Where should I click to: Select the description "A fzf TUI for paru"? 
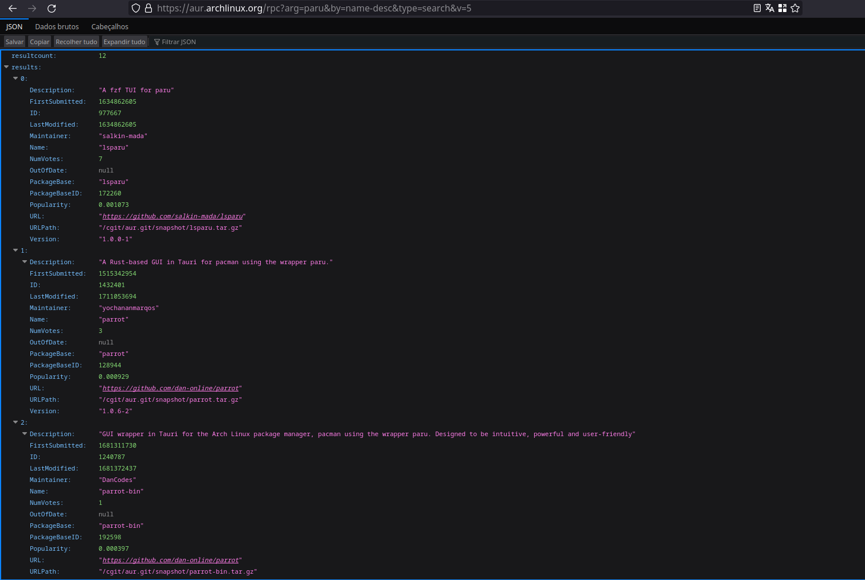[x=136, y=90]
